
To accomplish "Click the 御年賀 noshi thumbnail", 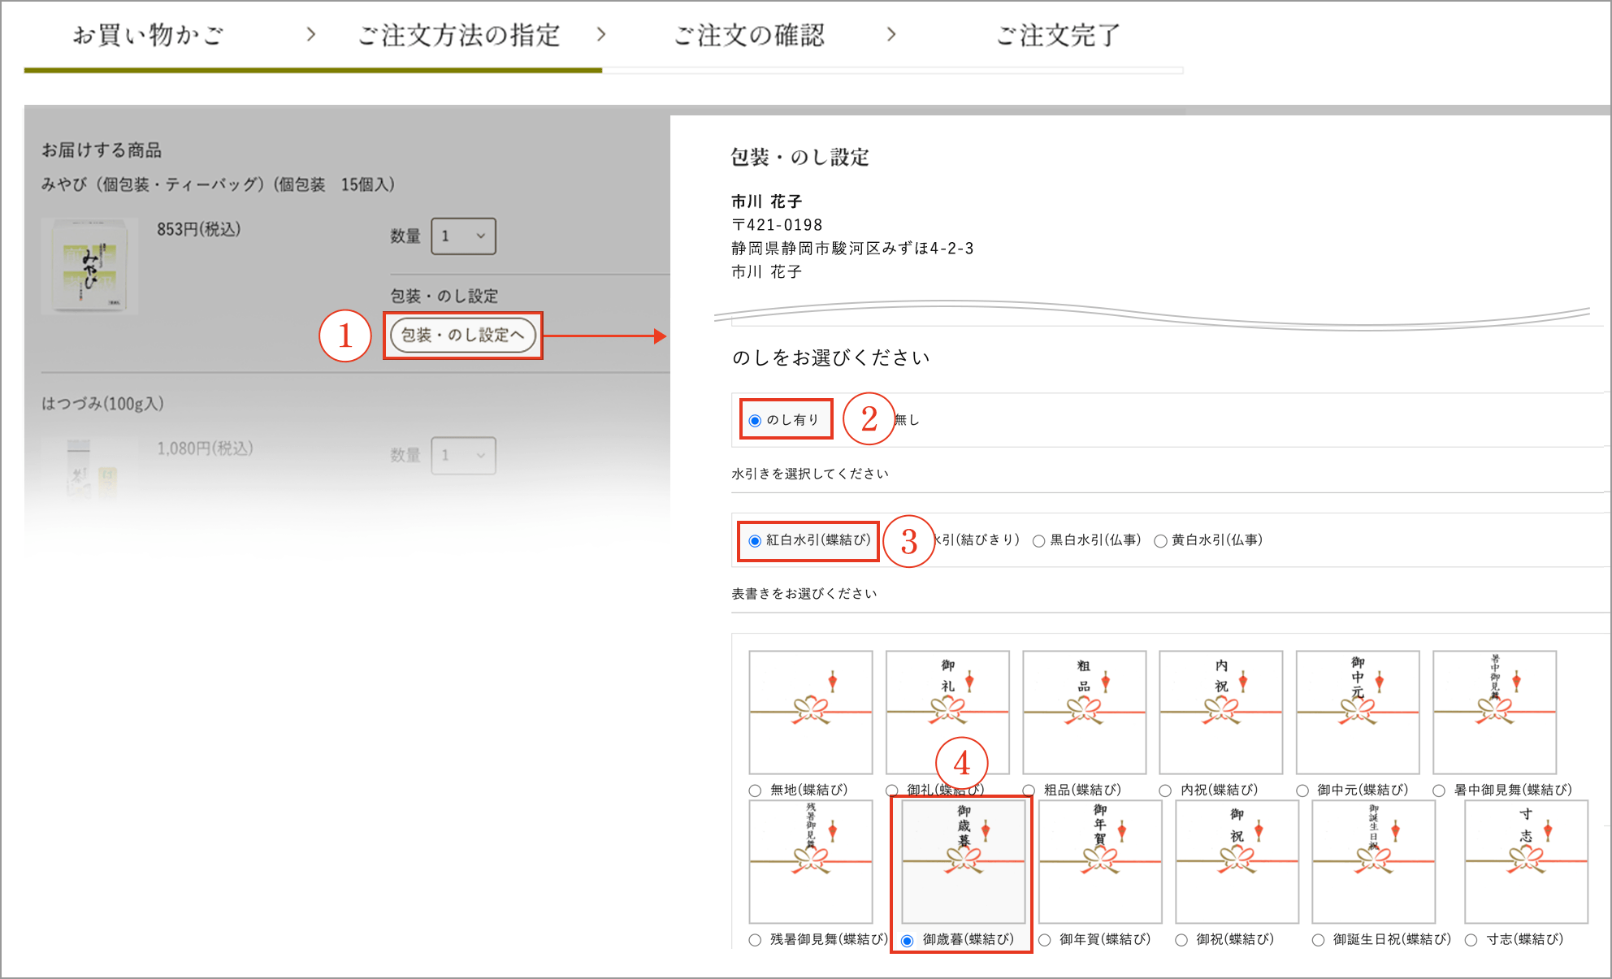I will [x=1100, y=861].
